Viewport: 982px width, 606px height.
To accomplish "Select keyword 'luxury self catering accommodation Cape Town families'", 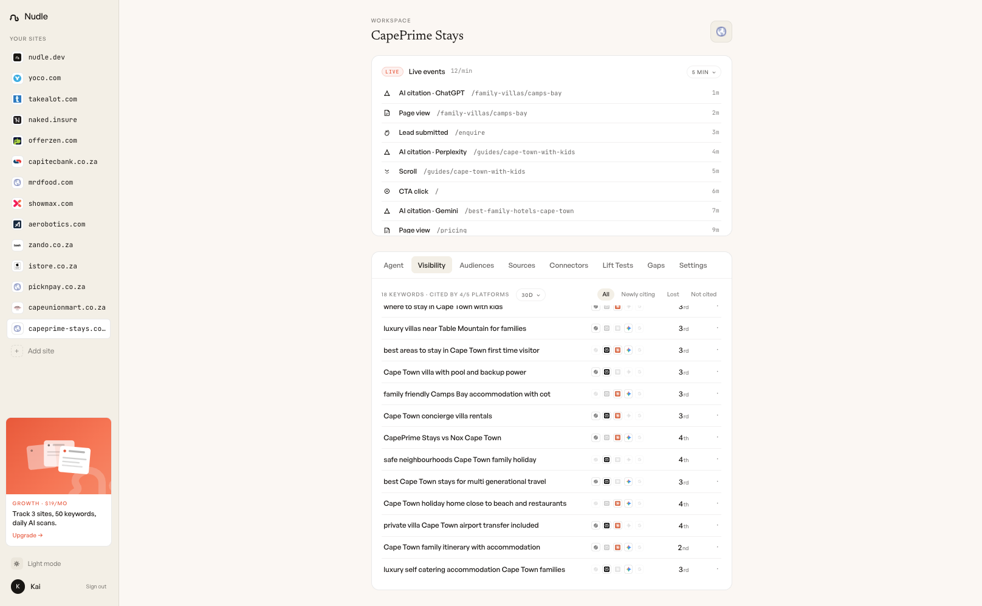I will (474, 570).
